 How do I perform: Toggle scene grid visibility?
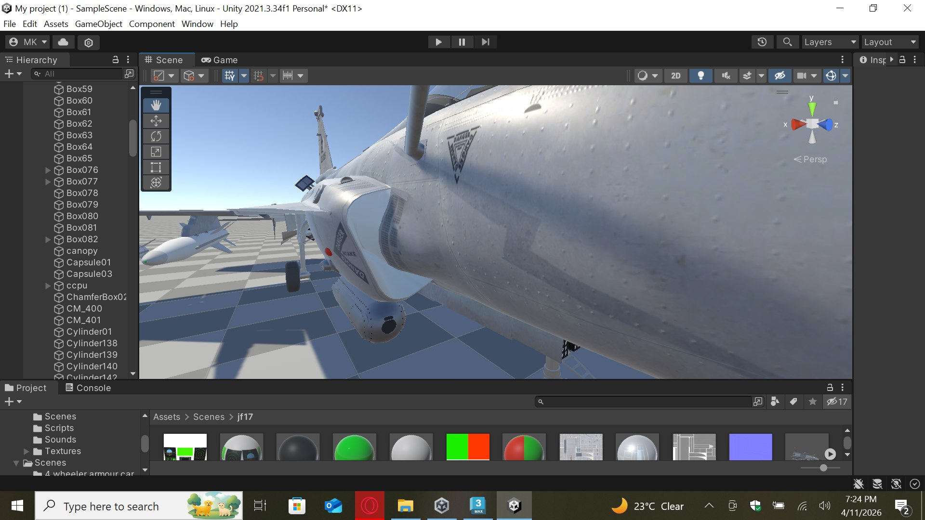(230, 76)
